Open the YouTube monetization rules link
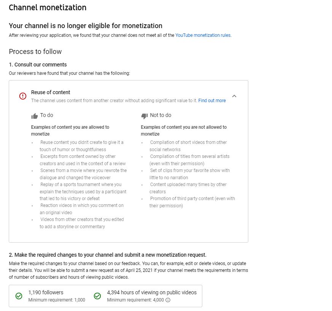332x311 pixels. (x=203, y=35)
